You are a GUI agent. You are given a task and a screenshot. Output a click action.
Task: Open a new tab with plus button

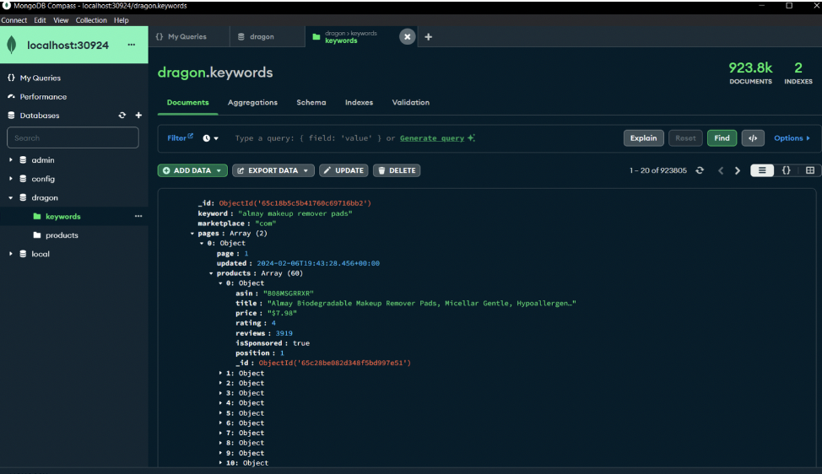pos(428,36)
